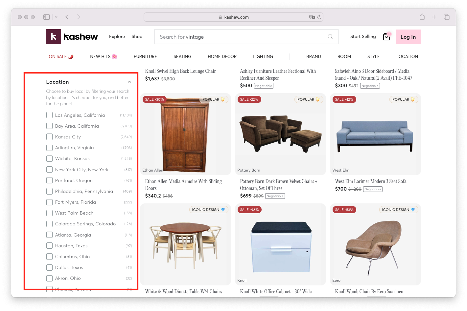Viewport: 467px width, 311px height.
Task: Click ICONIC DESIGN badge on dinette table
Action: pos(209,210)
